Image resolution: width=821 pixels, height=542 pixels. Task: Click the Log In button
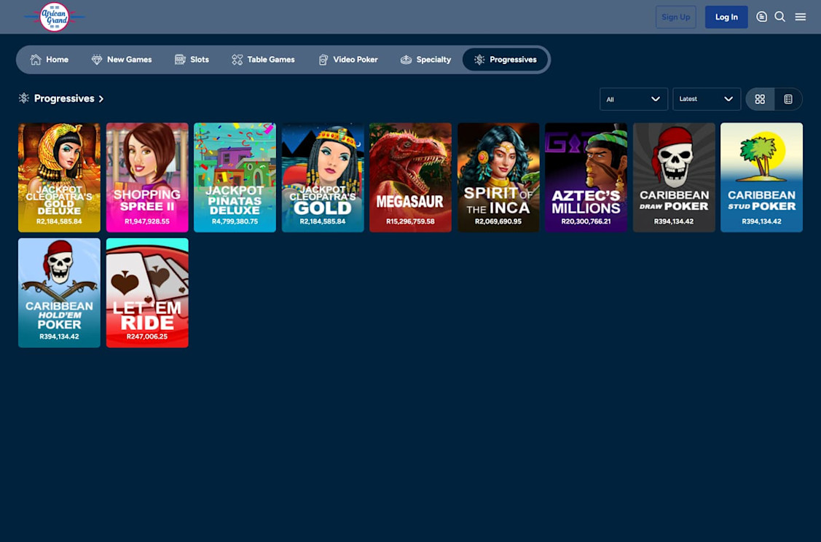tap(726, 17)
